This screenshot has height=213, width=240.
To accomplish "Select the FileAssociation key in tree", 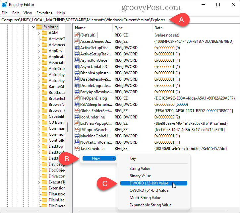I will [57, 194].
